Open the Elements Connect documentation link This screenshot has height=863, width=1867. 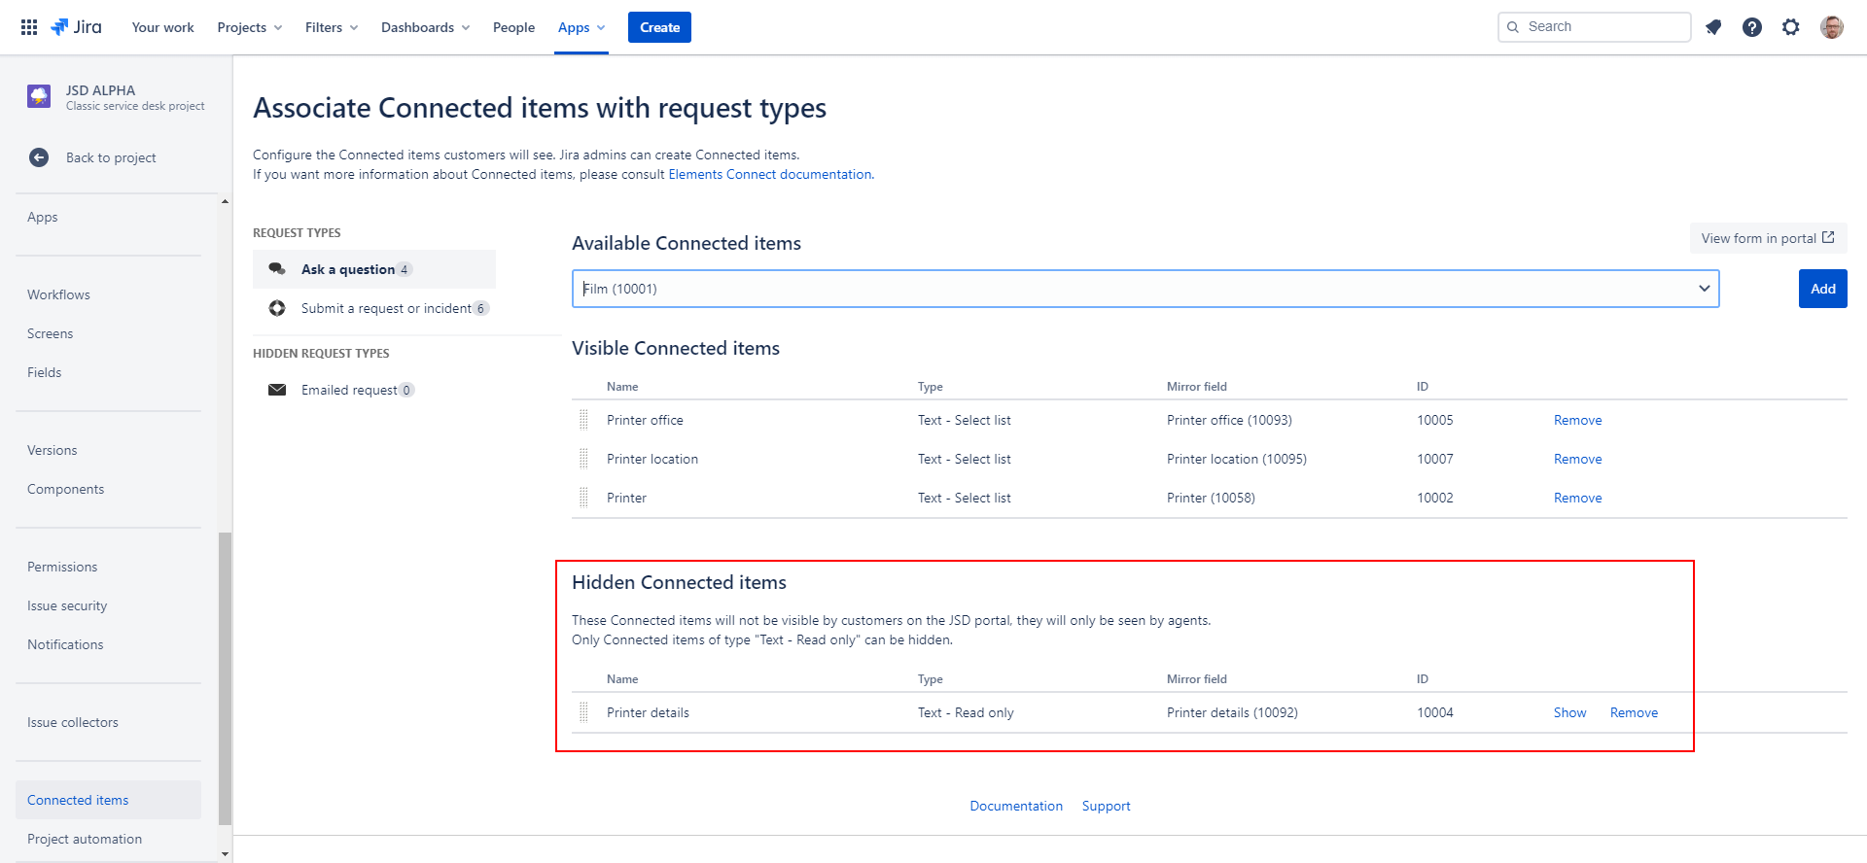(769, 174)
